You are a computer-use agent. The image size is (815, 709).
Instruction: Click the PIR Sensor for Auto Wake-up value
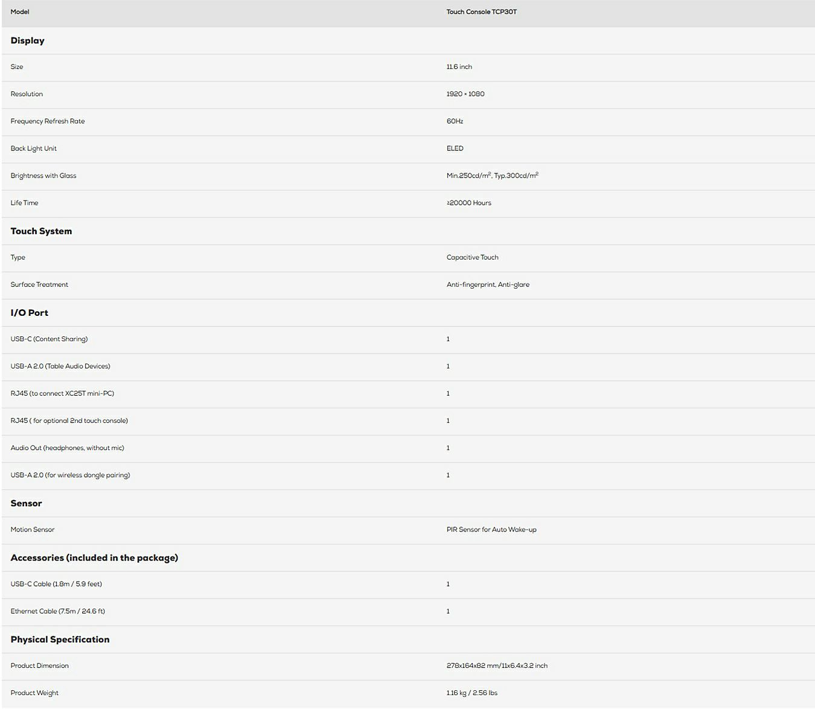point(491,530)
